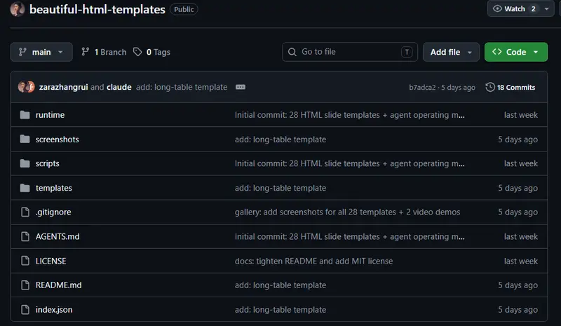561x326 pixels.
Task: Click '5 days ago' on index.json row
Action: pyautogui.click(x=518, y=310)
